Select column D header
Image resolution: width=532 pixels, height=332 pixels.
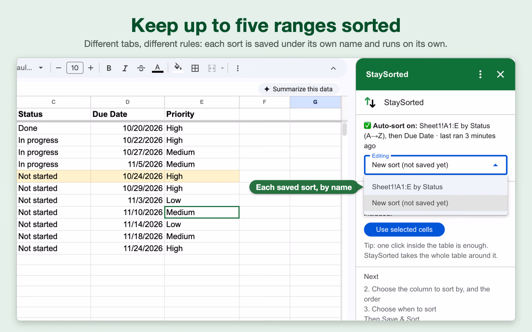[128, 102]
